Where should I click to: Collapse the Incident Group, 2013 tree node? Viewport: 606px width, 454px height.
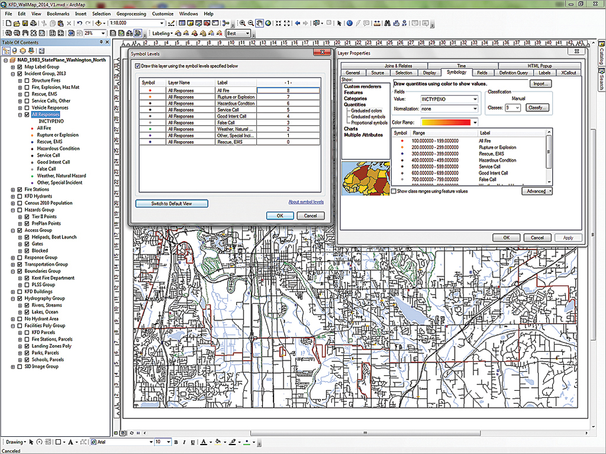click(x=13, y=74)
